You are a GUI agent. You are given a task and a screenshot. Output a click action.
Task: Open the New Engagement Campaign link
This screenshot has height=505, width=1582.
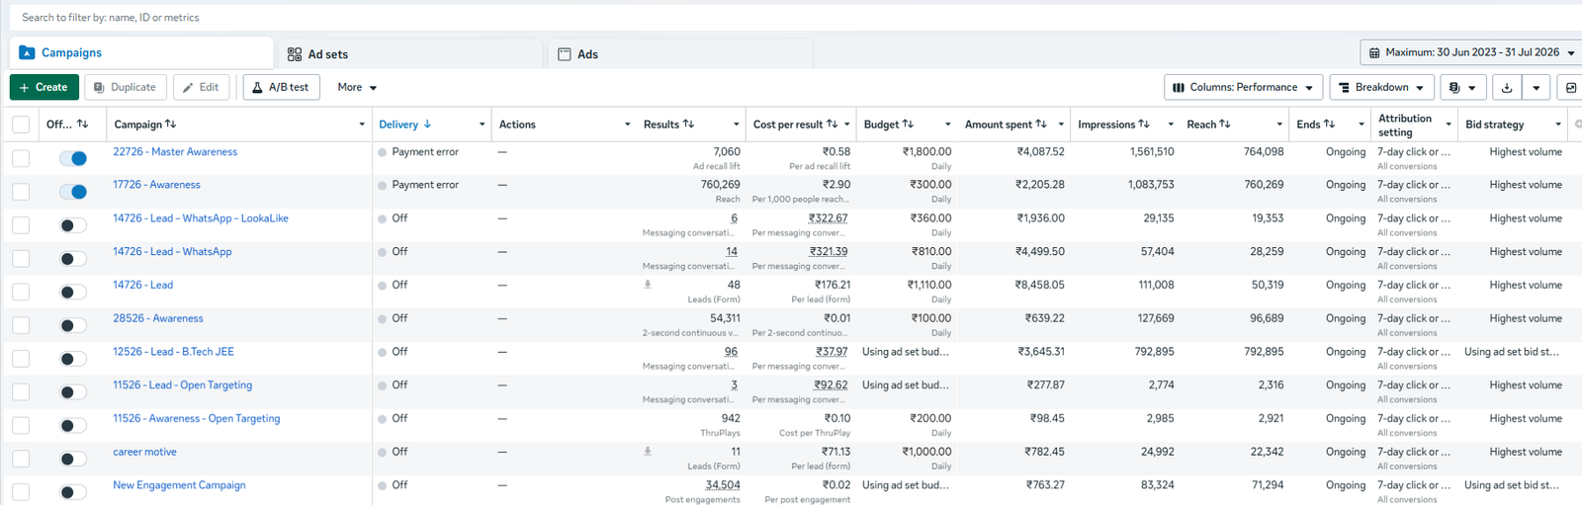tap(179, 485)
